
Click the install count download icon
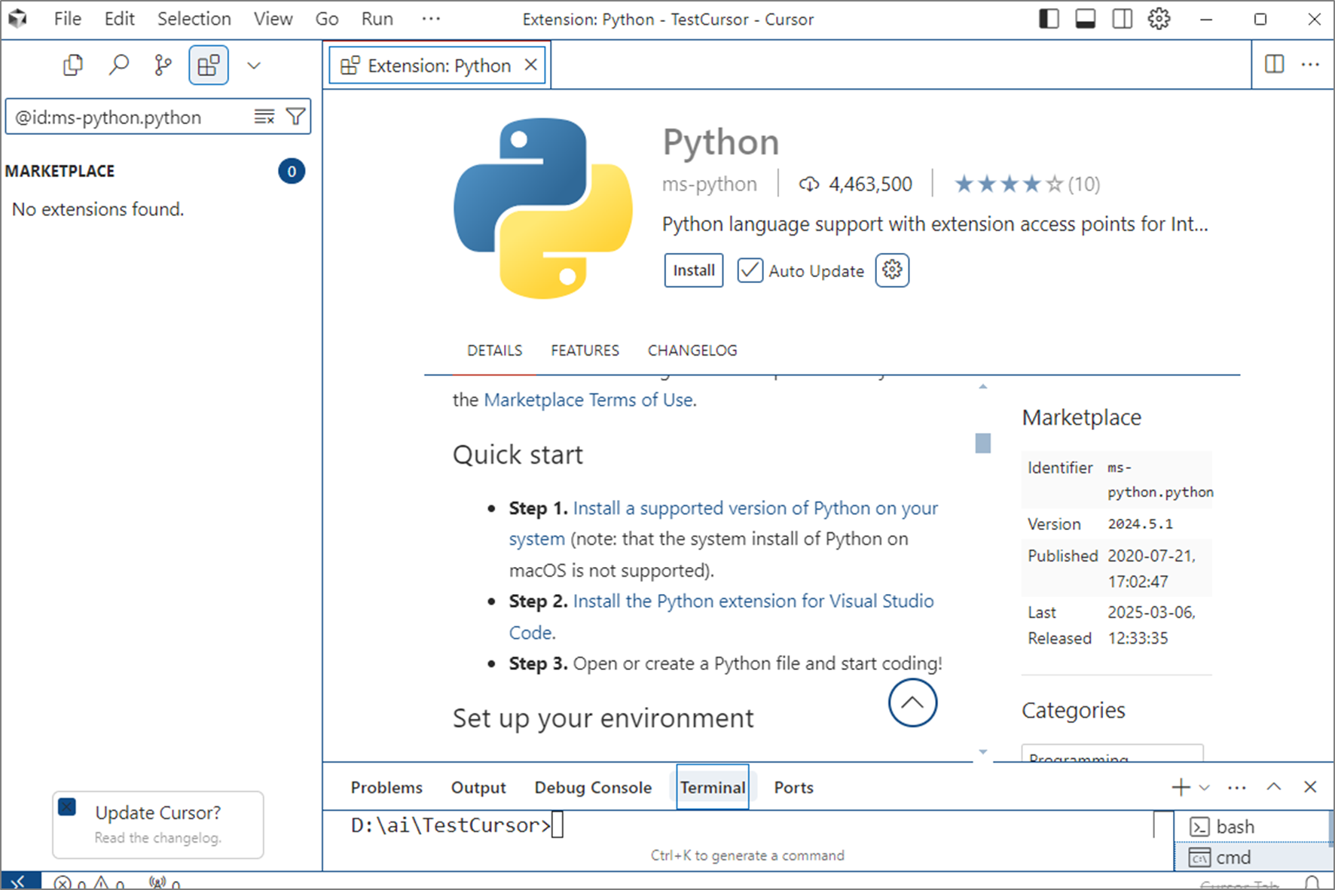coord(809,184)
